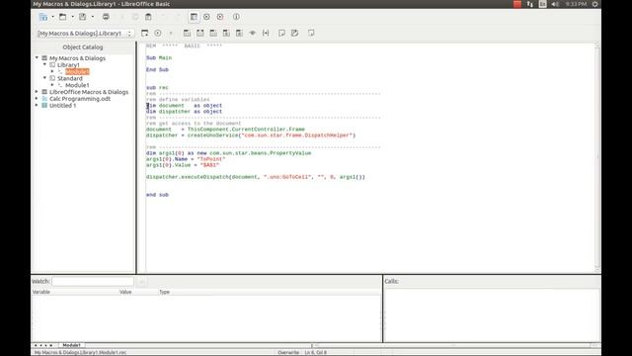
Task: Select the Standard library entry
Action: (69, 78)
